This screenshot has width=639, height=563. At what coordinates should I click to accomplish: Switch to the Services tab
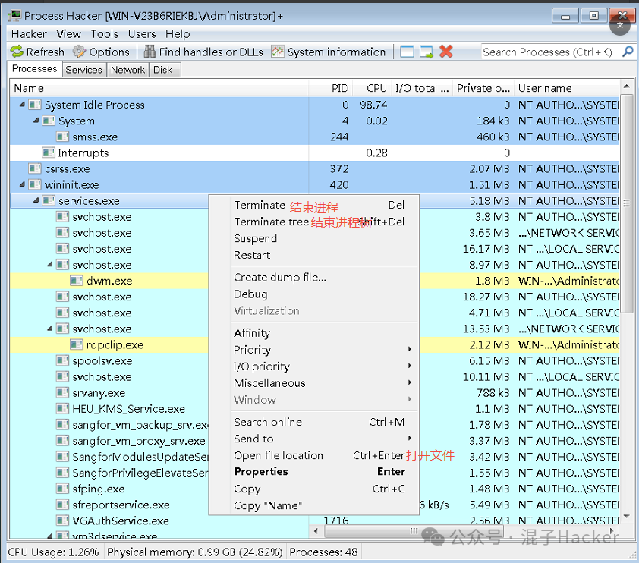pyautogui.click(x=83, y=70)
